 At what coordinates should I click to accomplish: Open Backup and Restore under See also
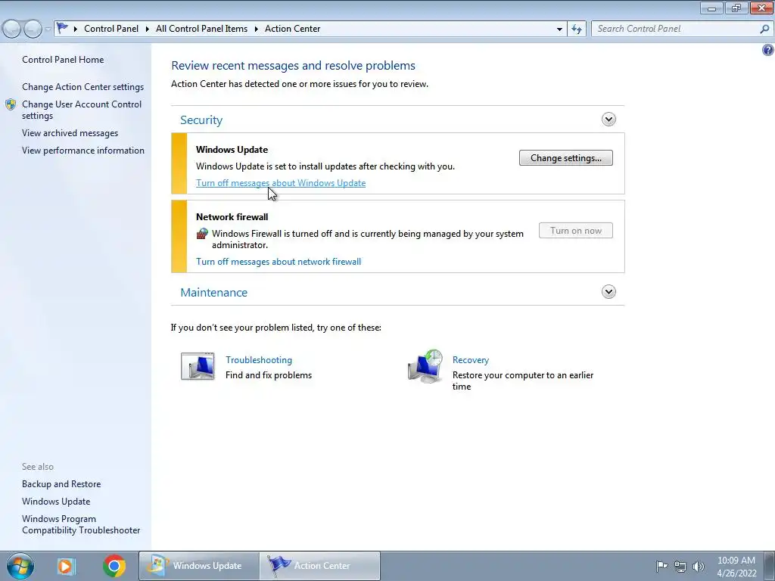tap(61, 484)
